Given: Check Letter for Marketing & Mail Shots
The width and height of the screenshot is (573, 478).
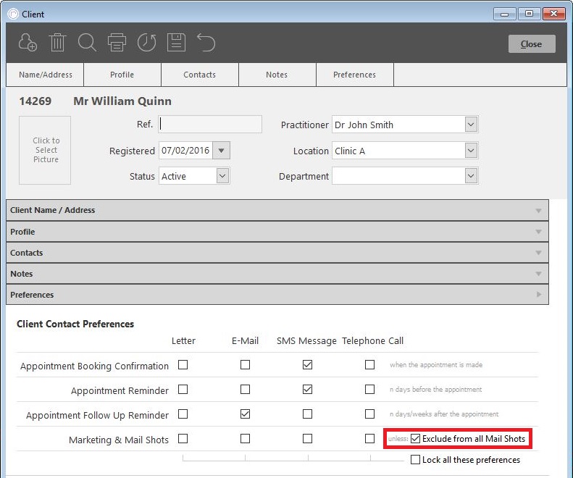Looking at the screenshot, I should (x=183, y=439).
